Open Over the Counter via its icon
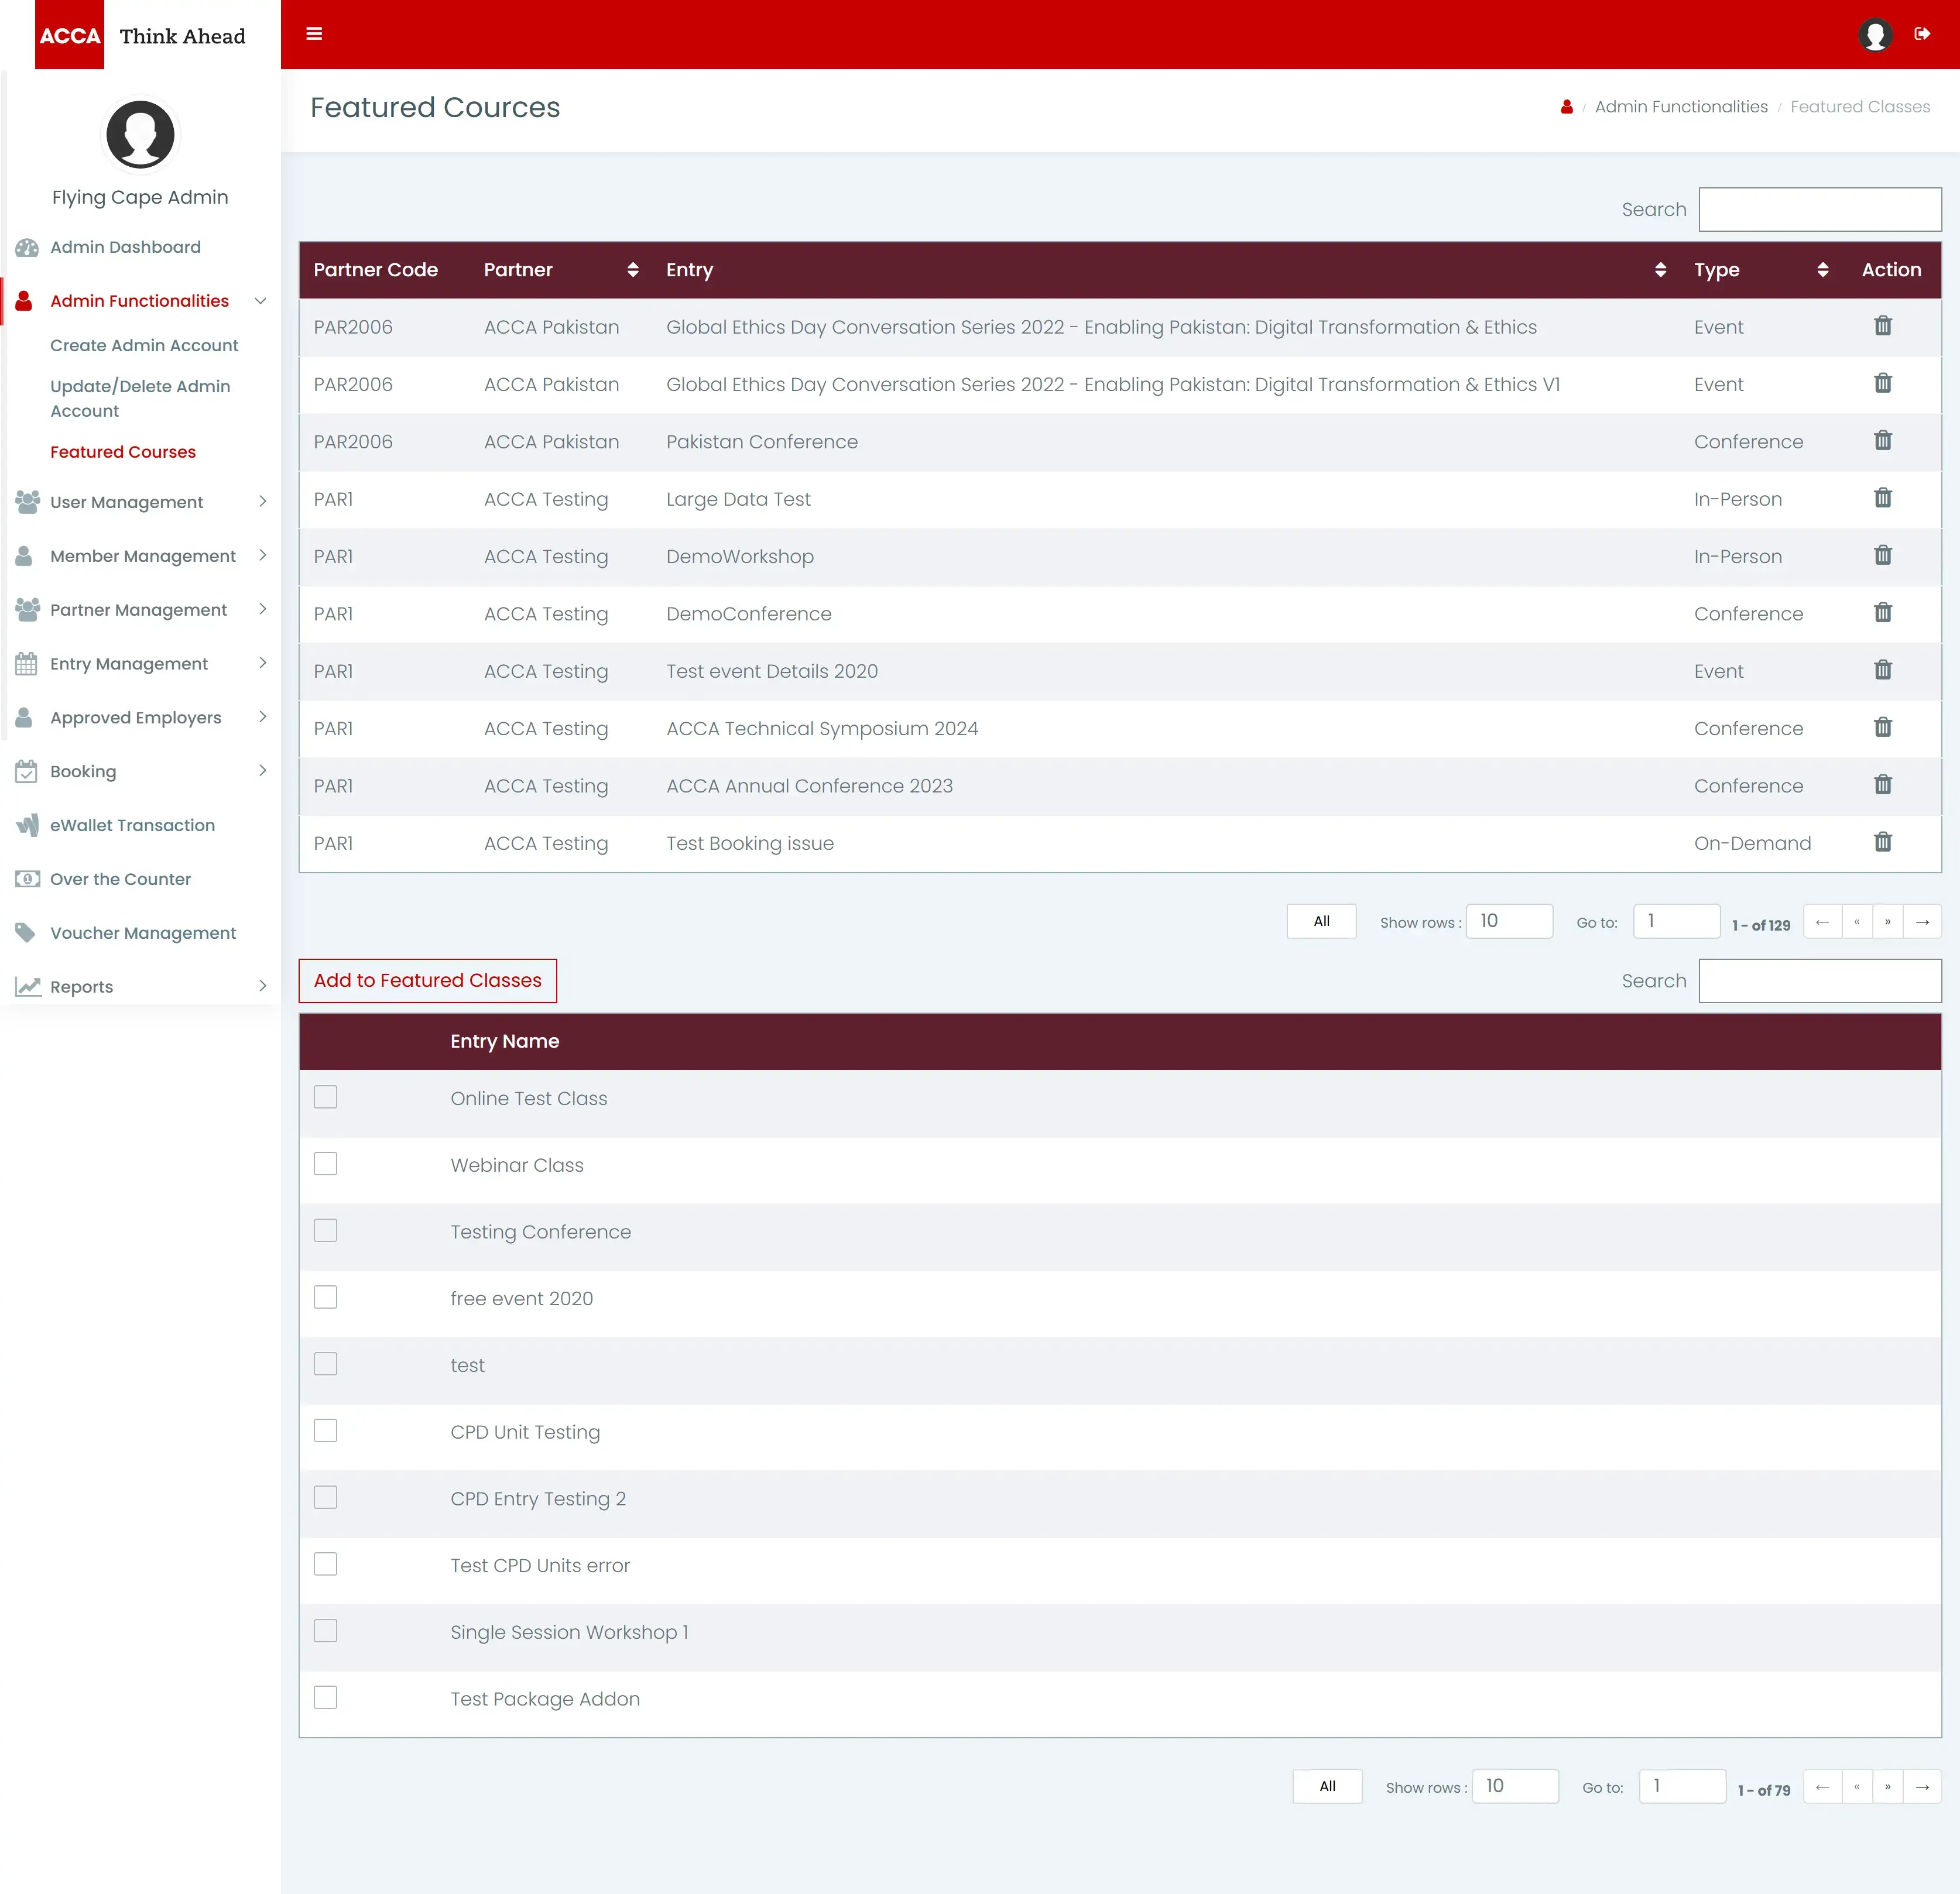1960x1894 pixels. click(x=26, y=878)
